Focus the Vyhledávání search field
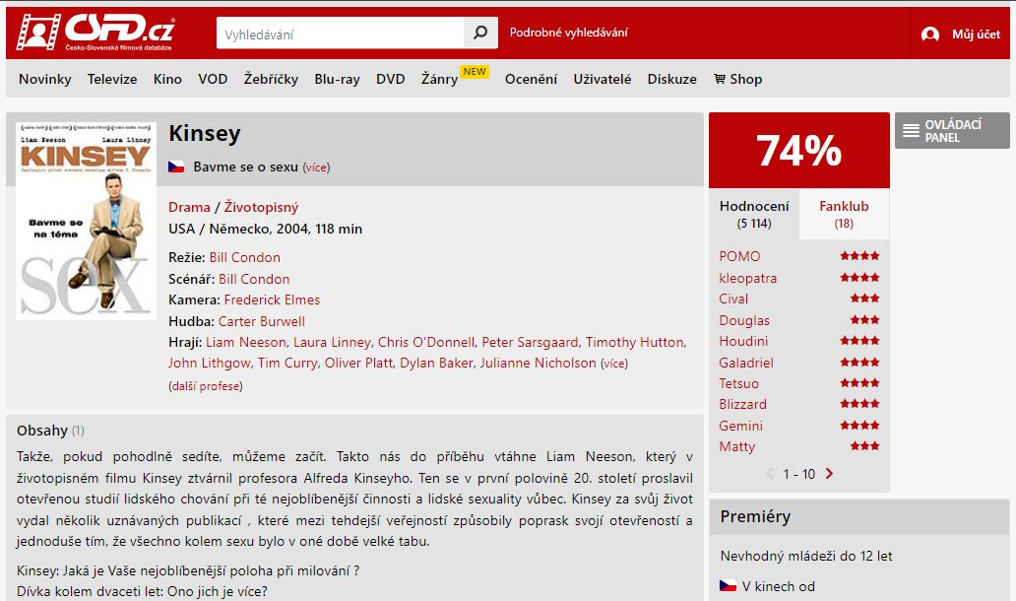 tap(341, 33)
